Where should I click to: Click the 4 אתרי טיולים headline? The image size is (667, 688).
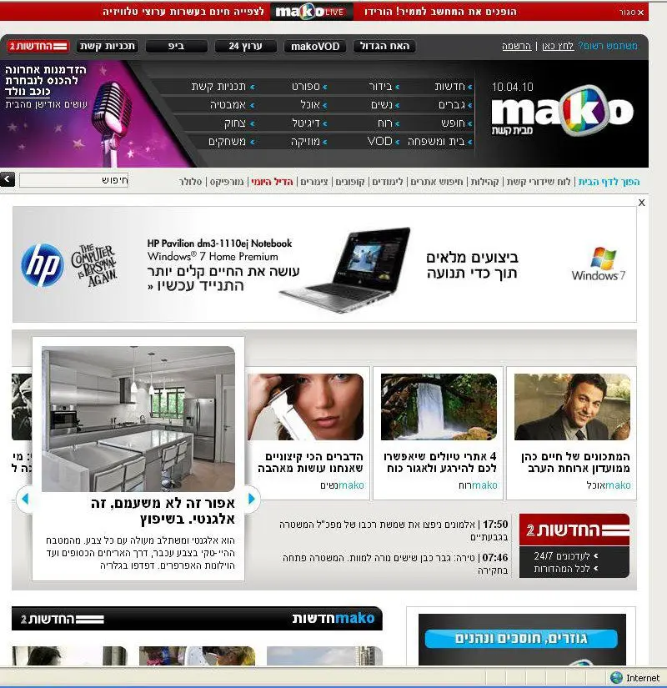(x=440, y=462)
